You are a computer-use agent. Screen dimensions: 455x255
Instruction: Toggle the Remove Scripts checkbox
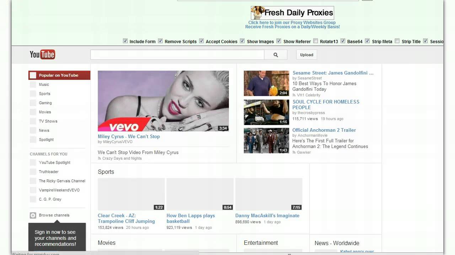(160, 41)
